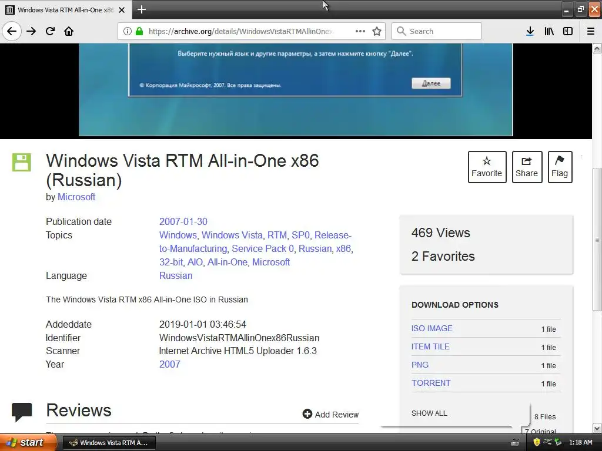
Task: Click the Reviews speech bubble icon
Action: (22, 412)
